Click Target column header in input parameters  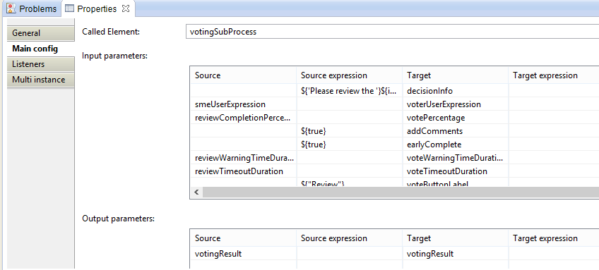[455, 75]
